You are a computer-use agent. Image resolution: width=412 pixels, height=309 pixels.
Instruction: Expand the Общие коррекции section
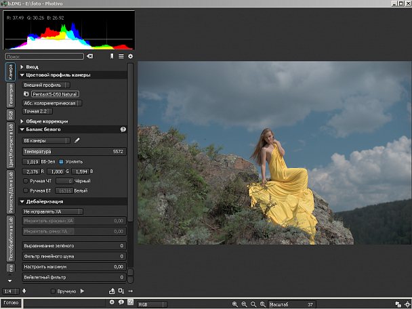click(x=22, y=121)
